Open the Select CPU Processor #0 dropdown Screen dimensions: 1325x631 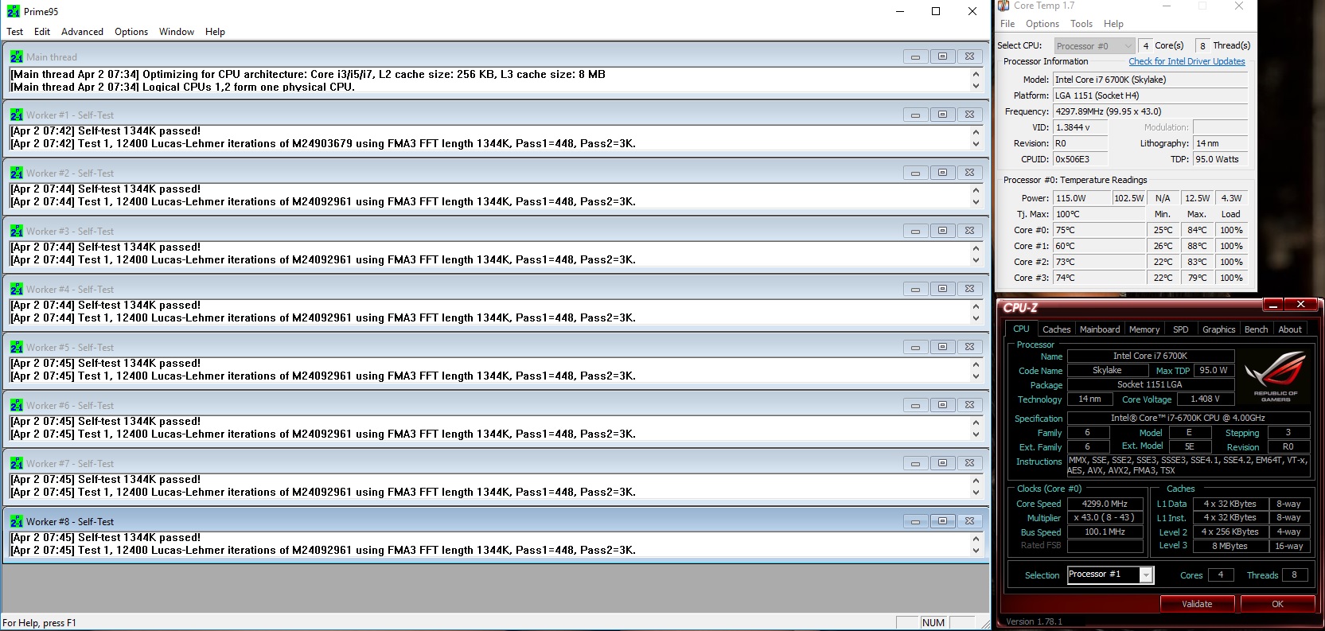1094,46
